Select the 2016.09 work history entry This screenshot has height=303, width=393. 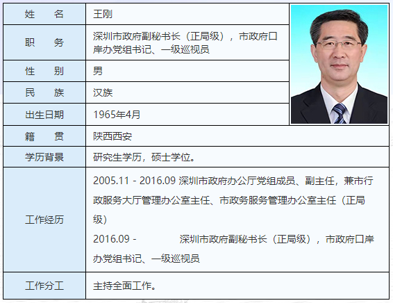pyautogui.click(x=233, y=249)
